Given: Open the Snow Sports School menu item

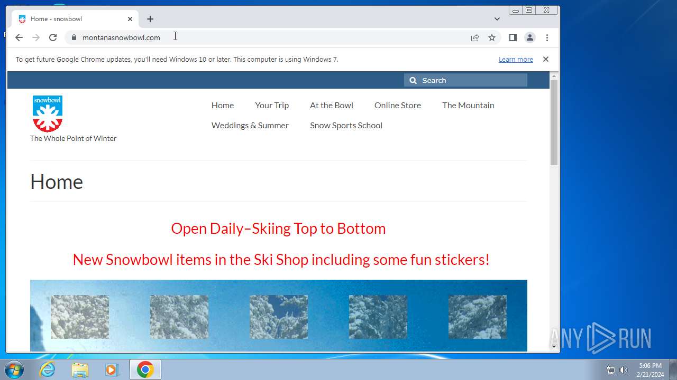Looking at the screenshot, I should tap(346, 125).
